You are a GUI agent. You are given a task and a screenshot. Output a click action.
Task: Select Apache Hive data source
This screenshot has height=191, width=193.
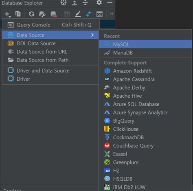pyautogui.click(x=145, y=96)
